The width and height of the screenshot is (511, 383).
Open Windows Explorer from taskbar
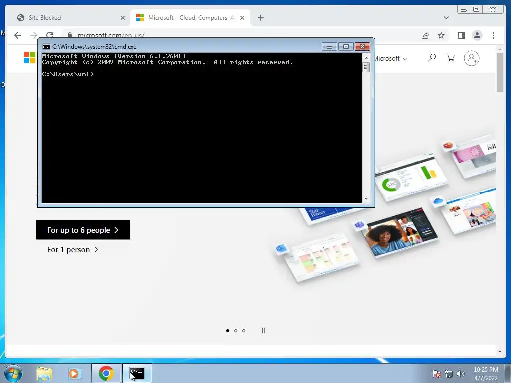[x=44, y=374]
